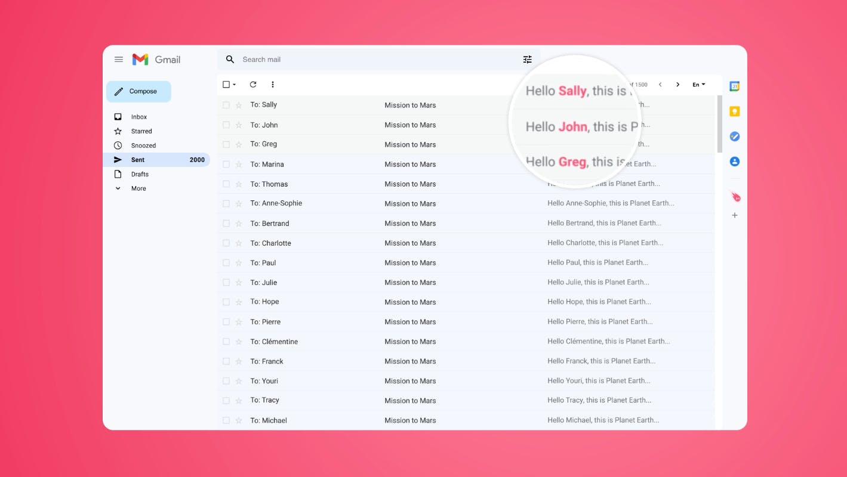This screenshot has width=847, height=477.
Task: Open the Inbox folder
Action: 139,117
